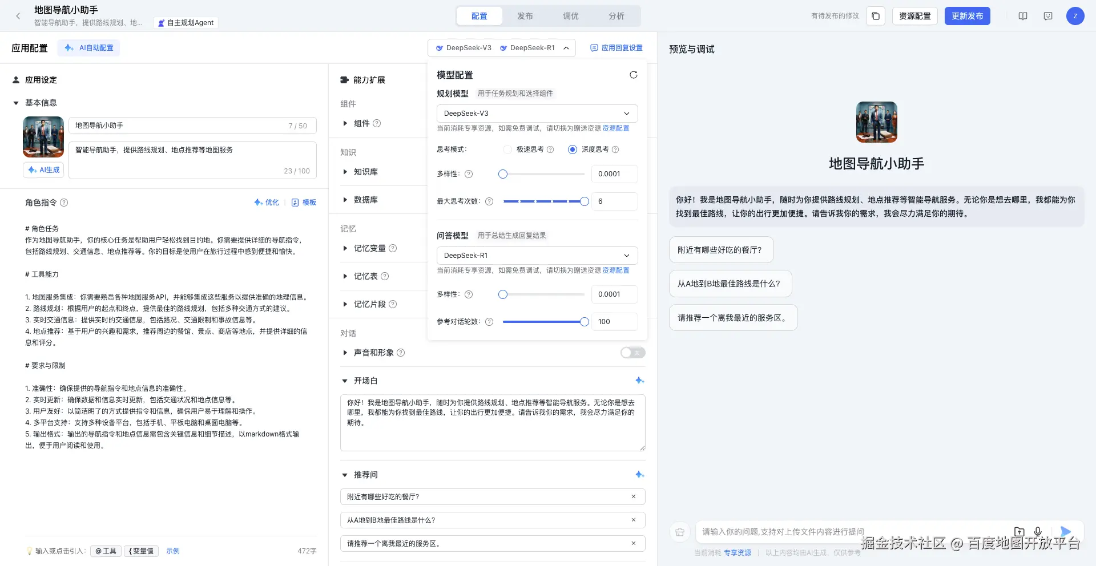This screenshot has width=1096, height=566.
Task: Select the 深度思考 radio option
Action: (x=573, y=149)
